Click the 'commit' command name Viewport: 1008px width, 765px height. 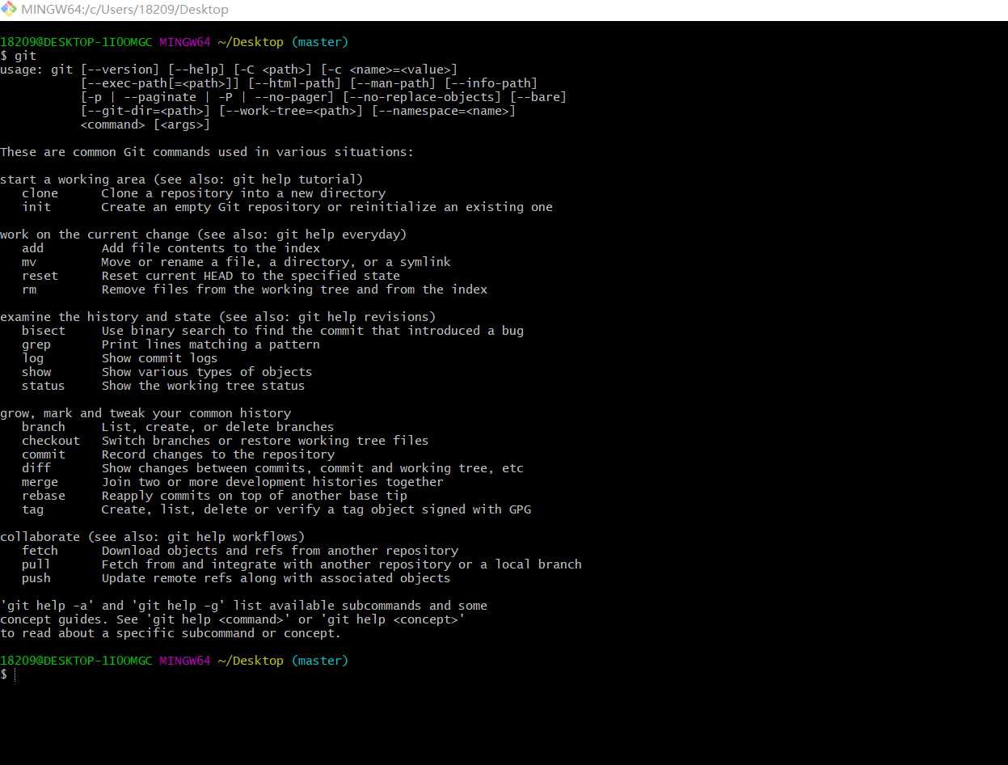pos(44,454)
